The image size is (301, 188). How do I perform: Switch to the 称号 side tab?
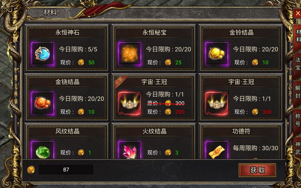tap(297, 120)
